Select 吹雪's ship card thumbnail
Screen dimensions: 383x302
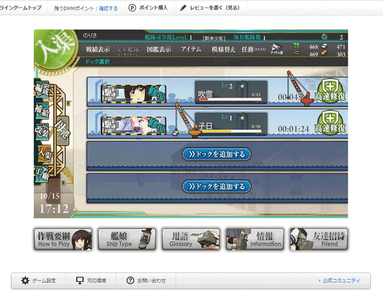133,94
